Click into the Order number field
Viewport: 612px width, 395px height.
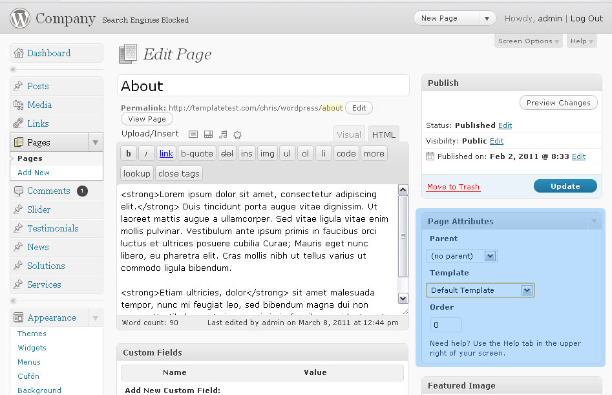coord(446,325)
